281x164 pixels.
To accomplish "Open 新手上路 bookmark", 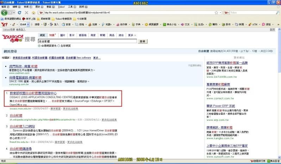I will click(29, 19).
